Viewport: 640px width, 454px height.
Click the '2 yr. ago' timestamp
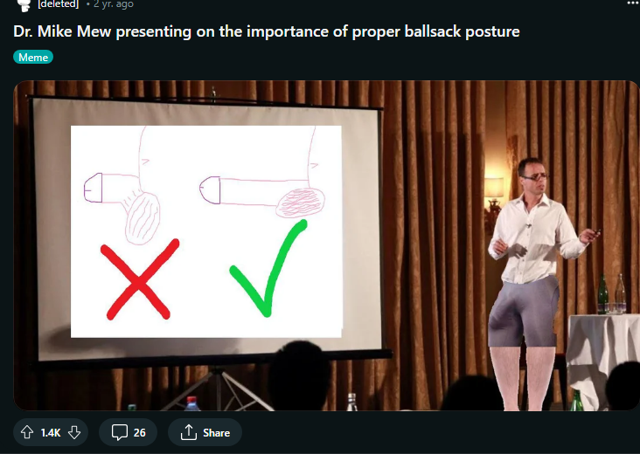[x=114, y=4]
